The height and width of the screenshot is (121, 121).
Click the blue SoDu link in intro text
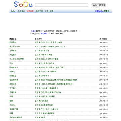pyautogui.click(x=33, y=31)
